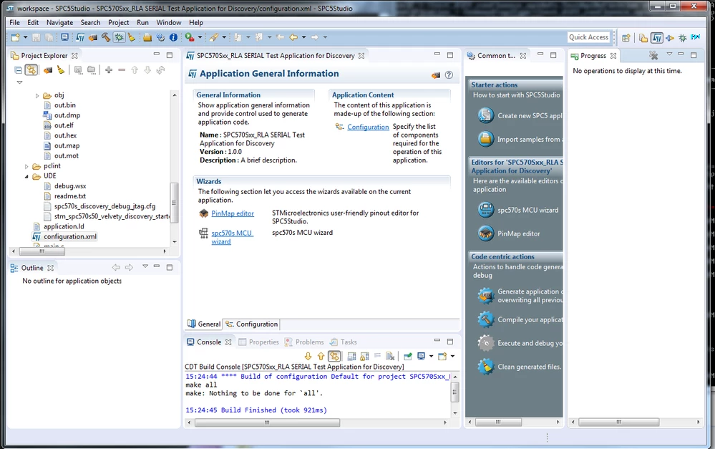This screenshot has height=449, width=715.
Task: Open the external tools dropdown arrow
Action: (x=200, y=37)
